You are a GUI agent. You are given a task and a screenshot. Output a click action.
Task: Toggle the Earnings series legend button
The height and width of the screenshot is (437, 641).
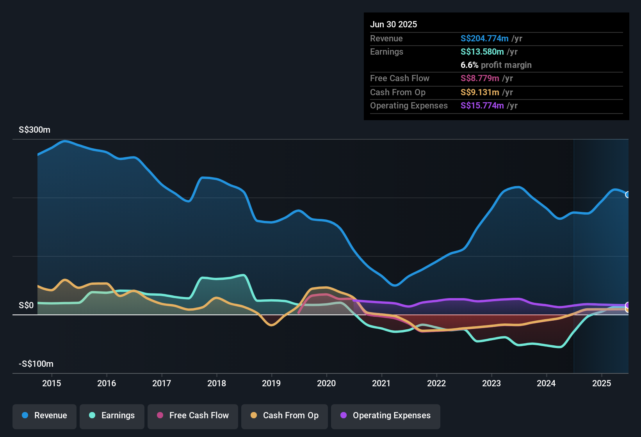click(112, 416)
